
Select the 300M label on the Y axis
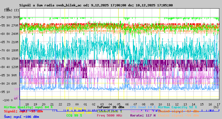tap(16, 17)
